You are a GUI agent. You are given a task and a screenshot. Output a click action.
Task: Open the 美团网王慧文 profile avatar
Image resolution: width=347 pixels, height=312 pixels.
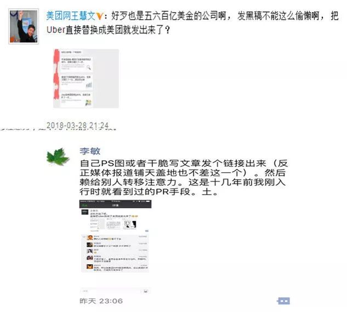pyautogui.click(x=24, y=26)
